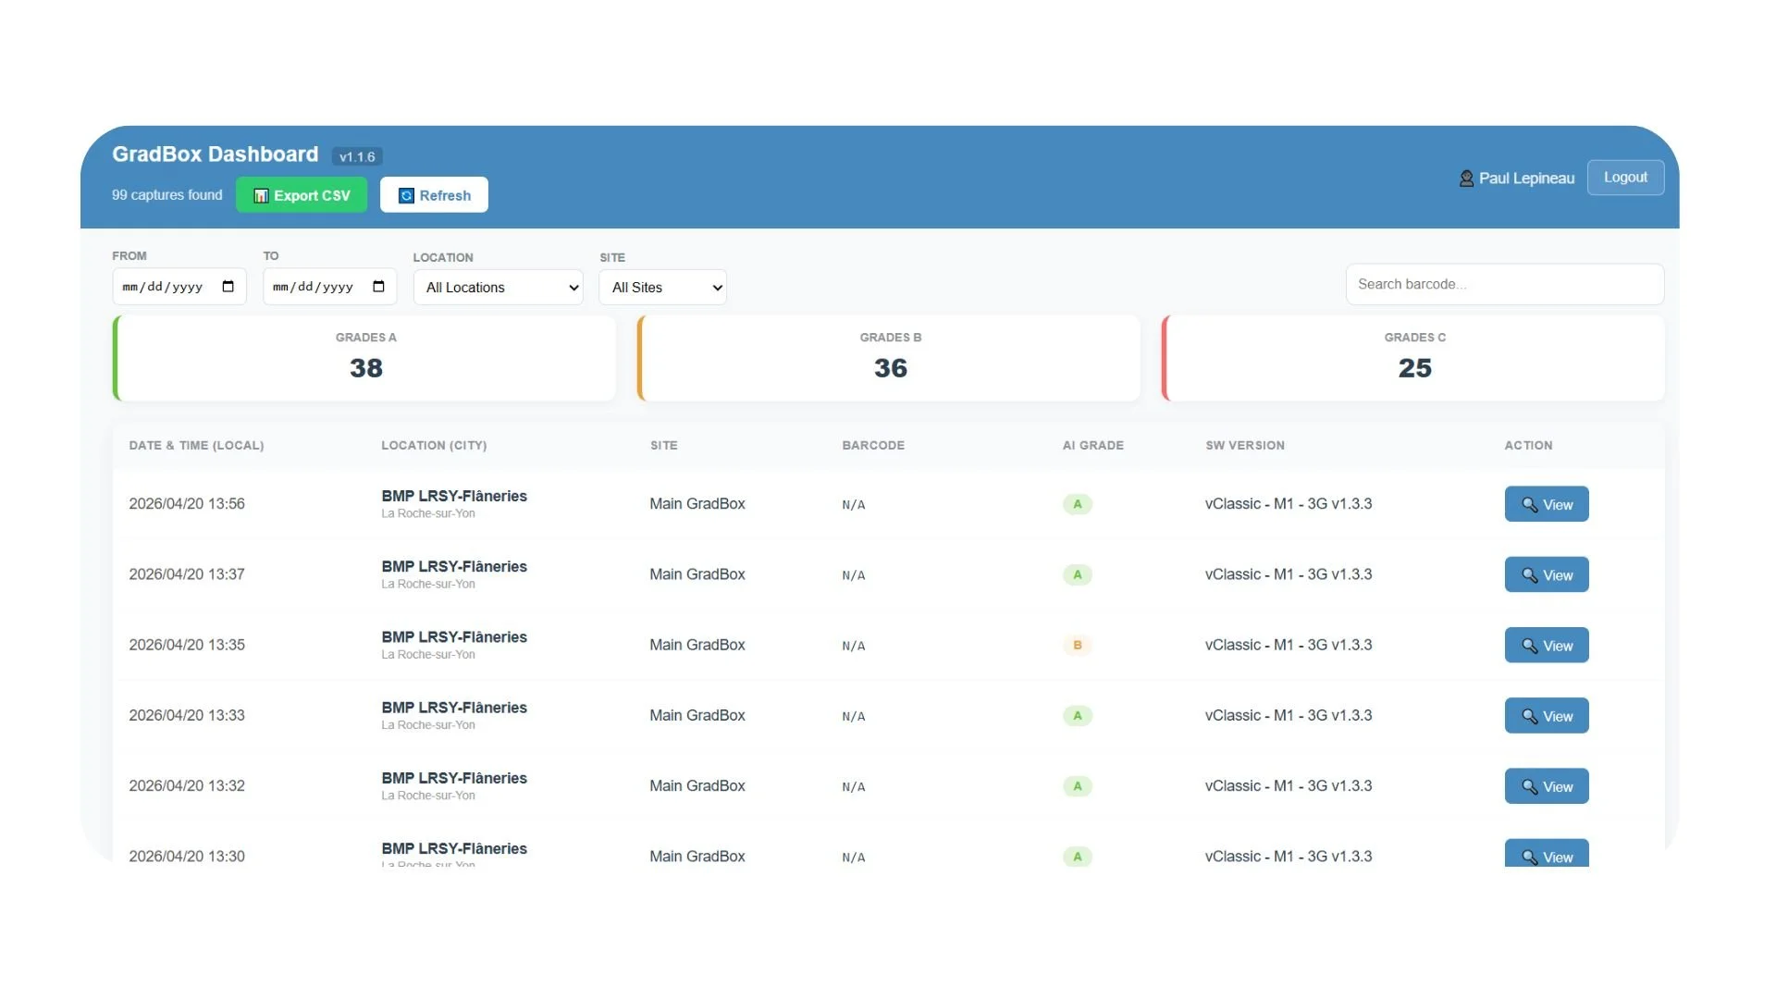Click the user profile icon beside Paul Lepineau
This screenshot has width=1776, height=999.
coord(1466,179)
